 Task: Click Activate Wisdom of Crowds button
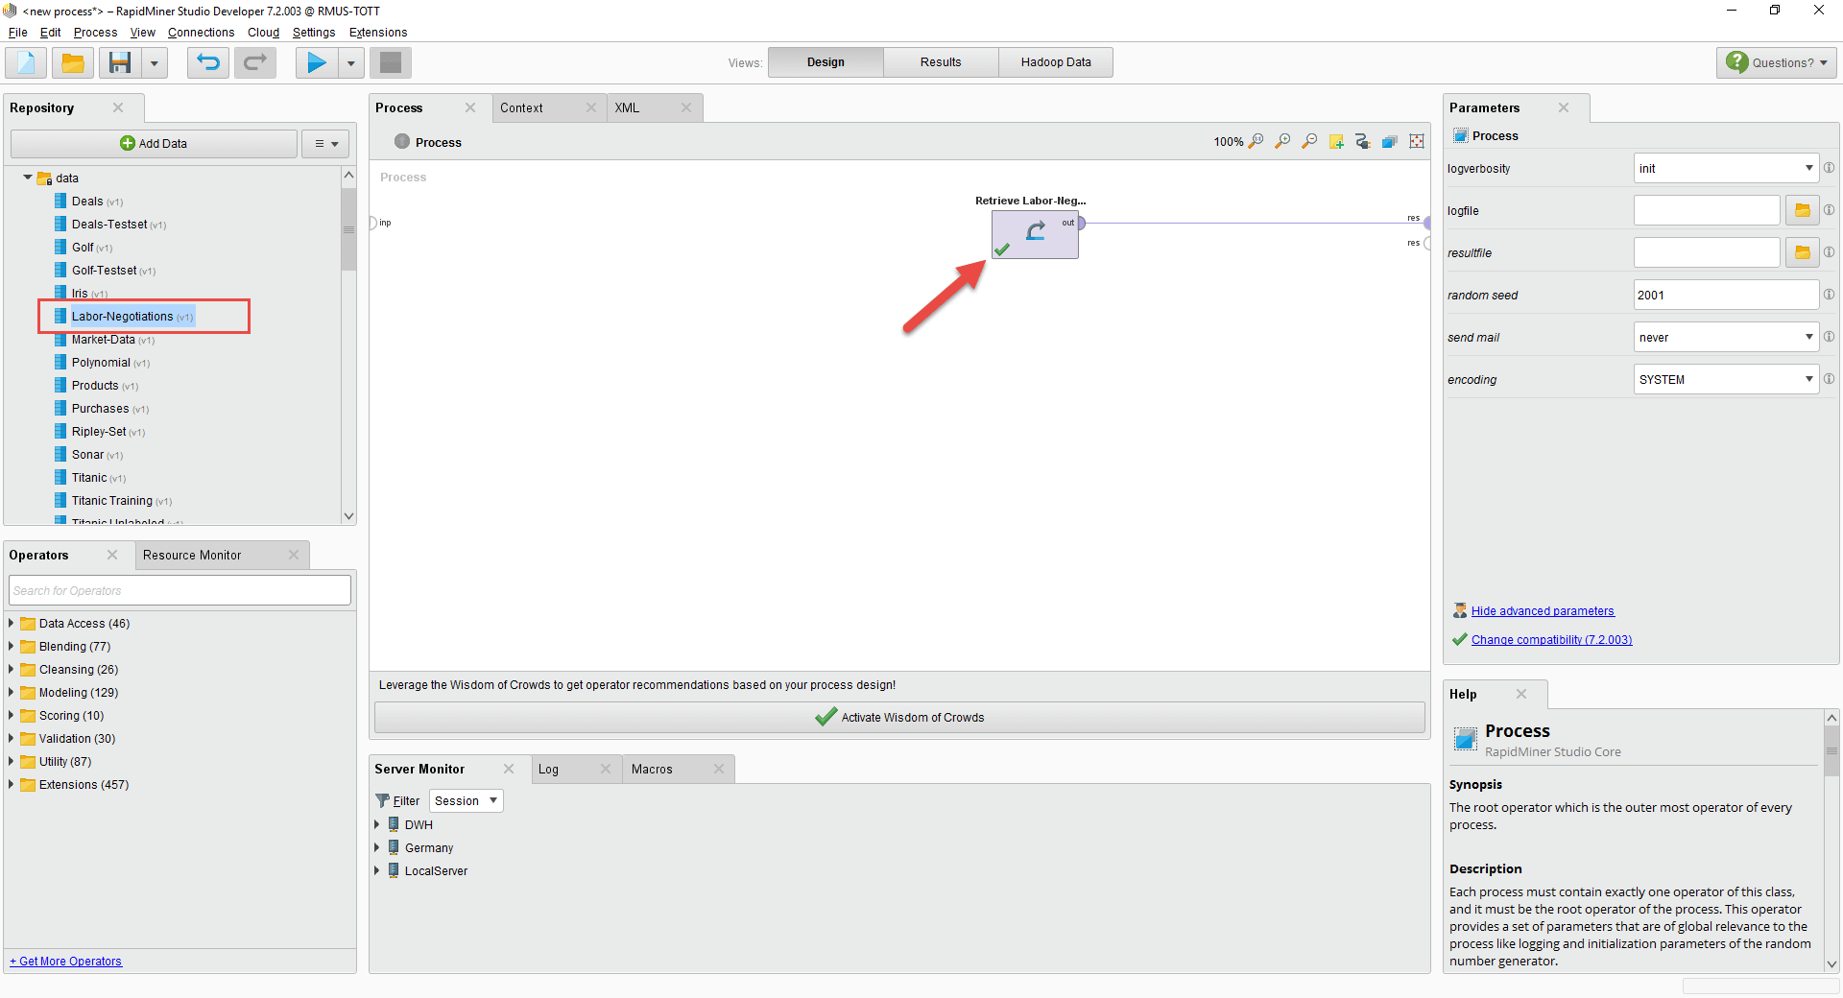pos(899,717)
